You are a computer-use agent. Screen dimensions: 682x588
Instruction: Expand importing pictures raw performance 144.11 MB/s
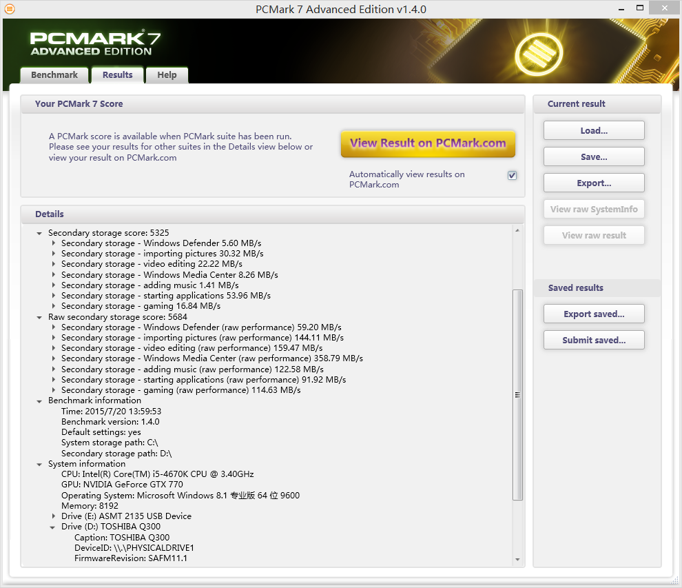coord(54,338)
